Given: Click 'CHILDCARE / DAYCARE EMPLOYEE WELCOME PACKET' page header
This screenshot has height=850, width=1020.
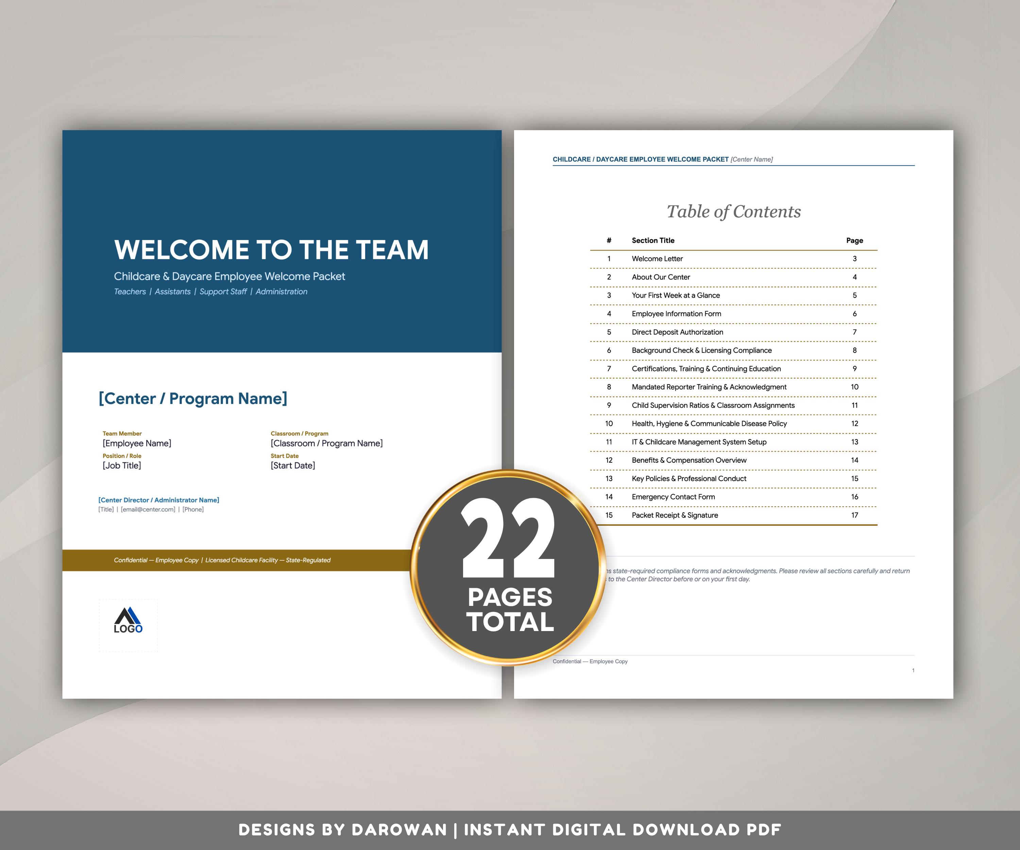Looking at the screenshot, I should [x=640, y=159].
